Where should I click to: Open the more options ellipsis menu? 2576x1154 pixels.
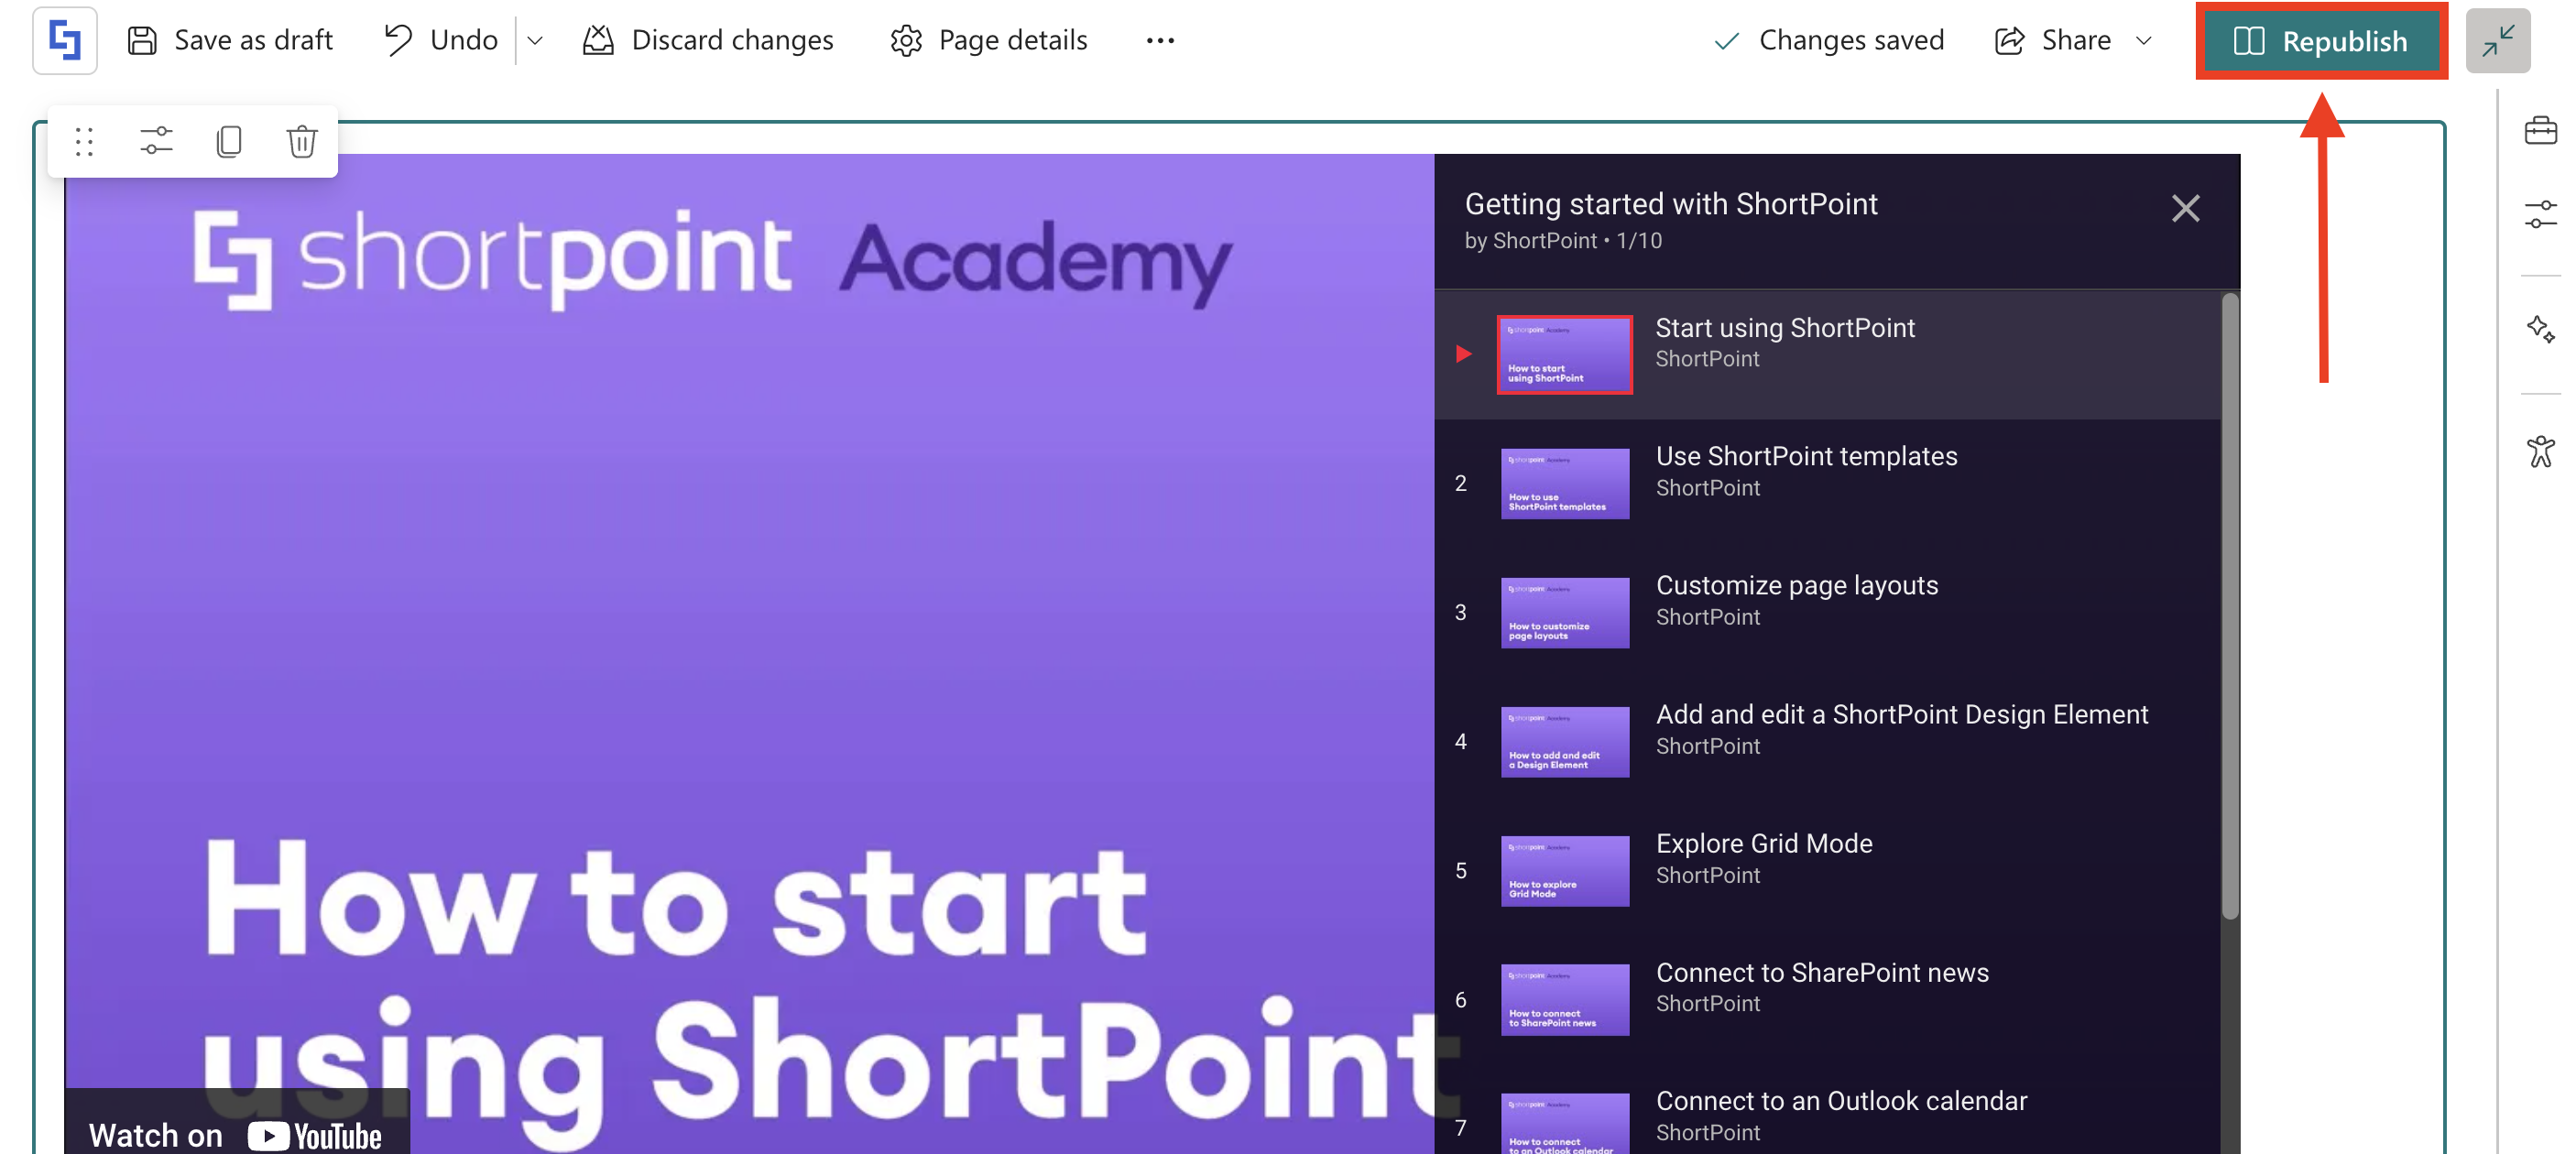pyautogui.click(x=1160, y=41)
